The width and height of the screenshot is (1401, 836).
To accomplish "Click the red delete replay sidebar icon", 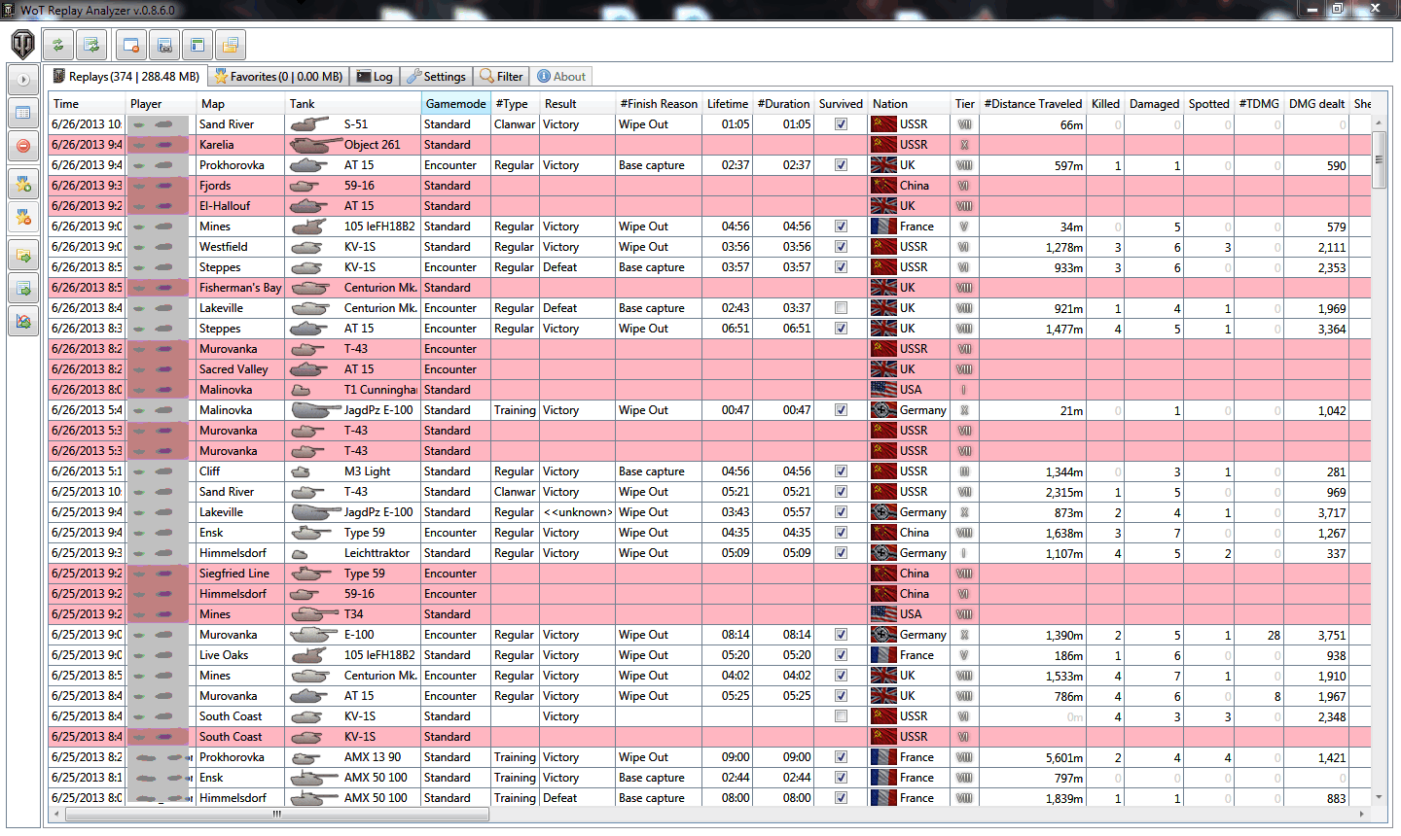I will click(23, 146).
